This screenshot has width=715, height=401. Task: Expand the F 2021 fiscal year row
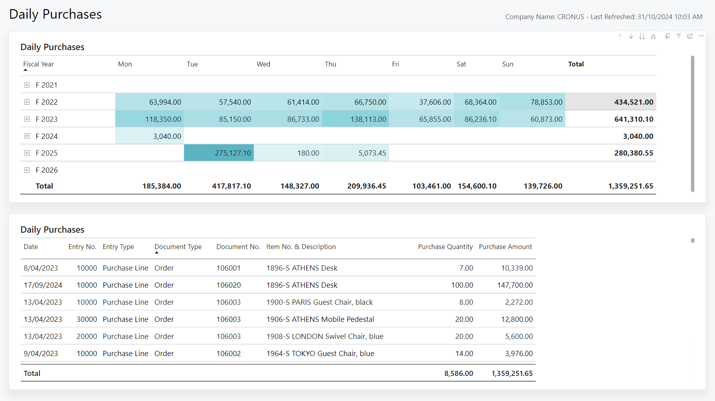27,85
